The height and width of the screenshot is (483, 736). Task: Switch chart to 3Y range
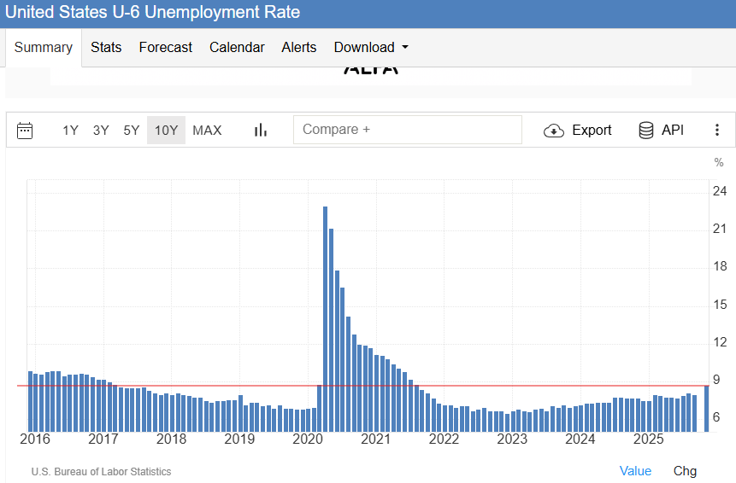pos(101,131)
